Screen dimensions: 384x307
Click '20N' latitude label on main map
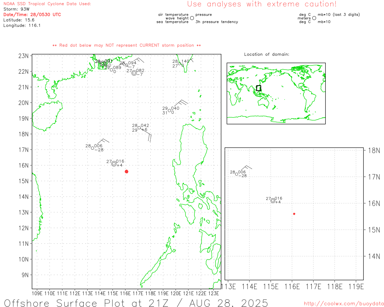[24, 103]
